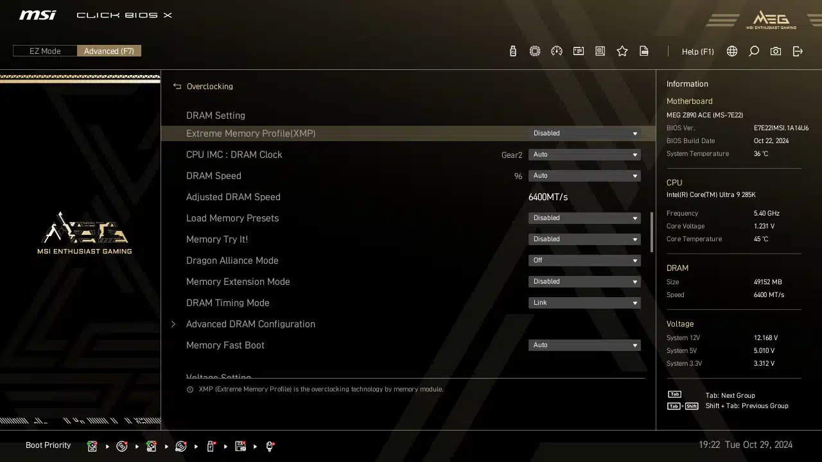Click the document log icon in toolbar

[644, 51]
